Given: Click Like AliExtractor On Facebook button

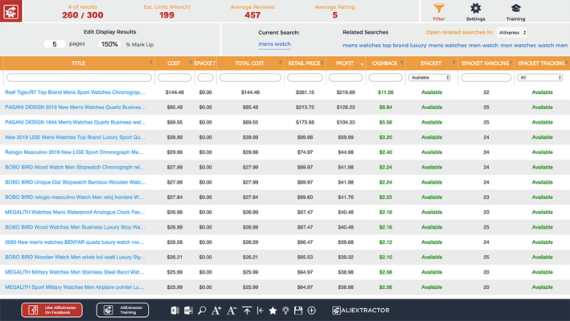Looking at the screenshot, I should pyautogui.click(x=51, y=310).
